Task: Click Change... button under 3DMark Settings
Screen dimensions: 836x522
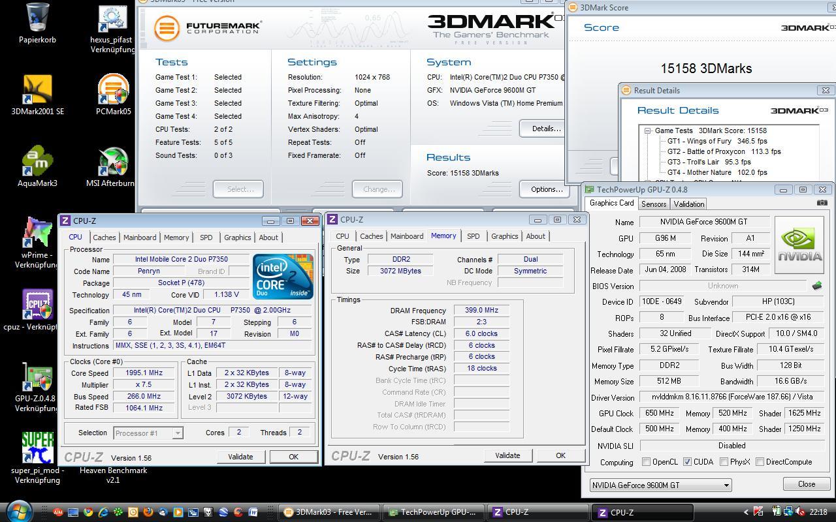Action: click(x=378, y=189)
